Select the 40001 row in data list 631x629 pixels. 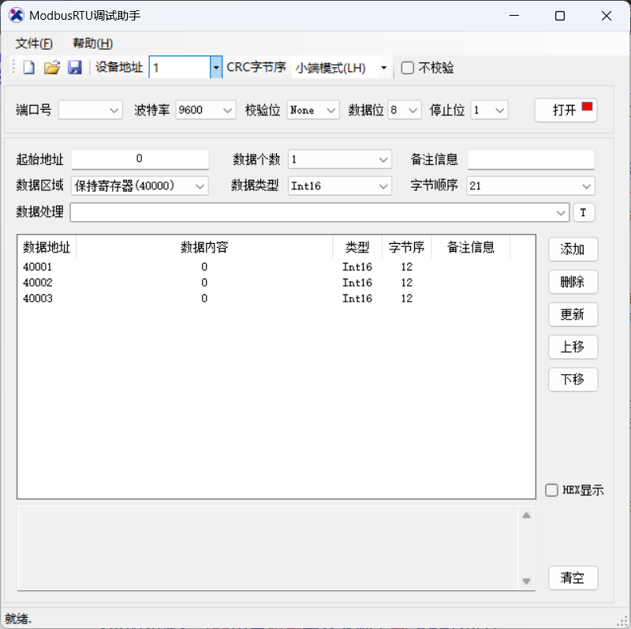(276, 267)
